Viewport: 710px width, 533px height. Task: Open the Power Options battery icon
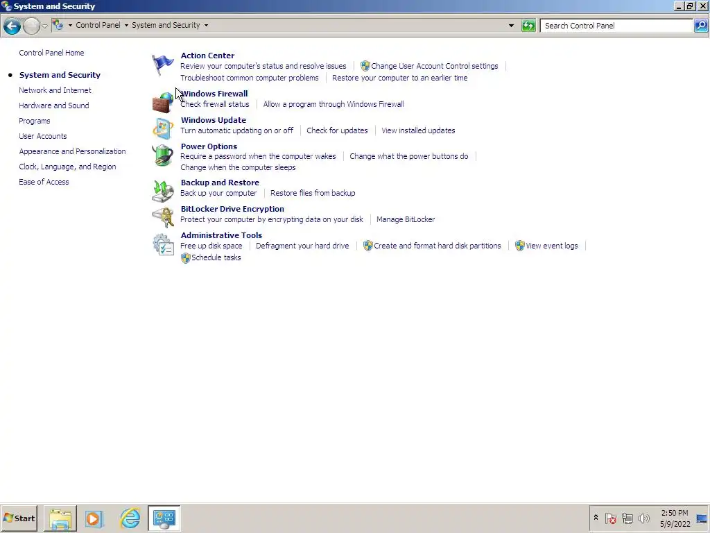(x=162, y=155)
